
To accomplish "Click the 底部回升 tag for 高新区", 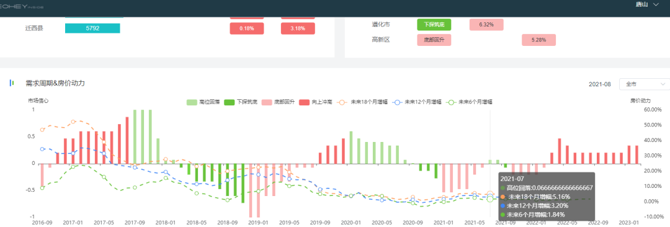I will (x=434, y=40).
